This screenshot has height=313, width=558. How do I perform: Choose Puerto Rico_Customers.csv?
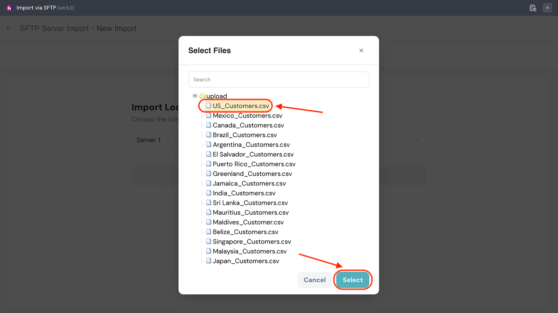click(x=254, y=164)
